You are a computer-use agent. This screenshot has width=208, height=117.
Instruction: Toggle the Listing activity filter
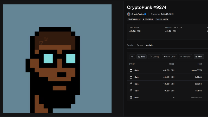click(x=154, y=57)
